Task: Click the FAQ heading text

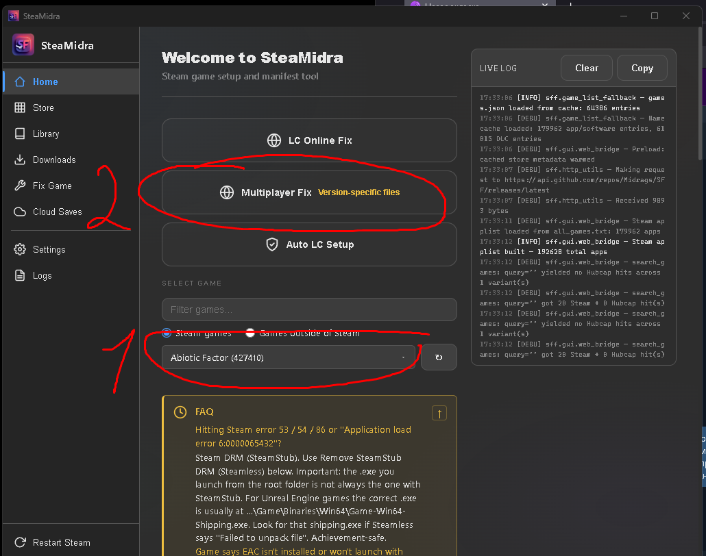Action: click(204, 412)
